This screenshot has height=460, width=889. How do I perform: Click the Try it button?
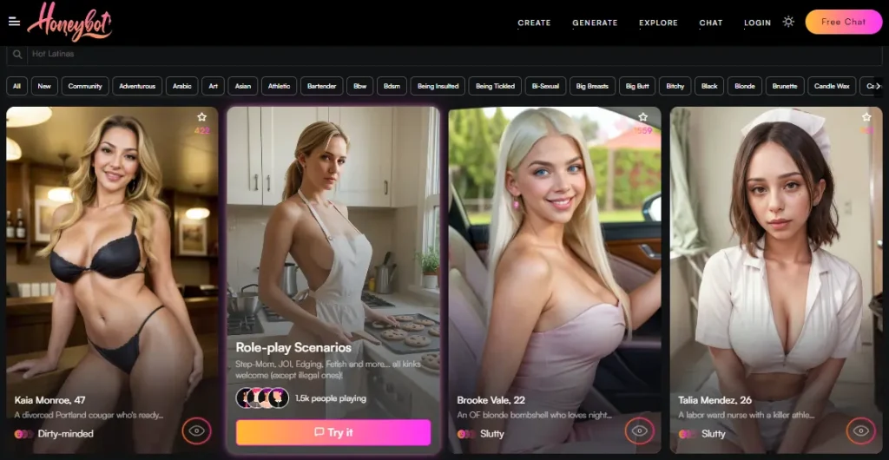click(333, 432)
